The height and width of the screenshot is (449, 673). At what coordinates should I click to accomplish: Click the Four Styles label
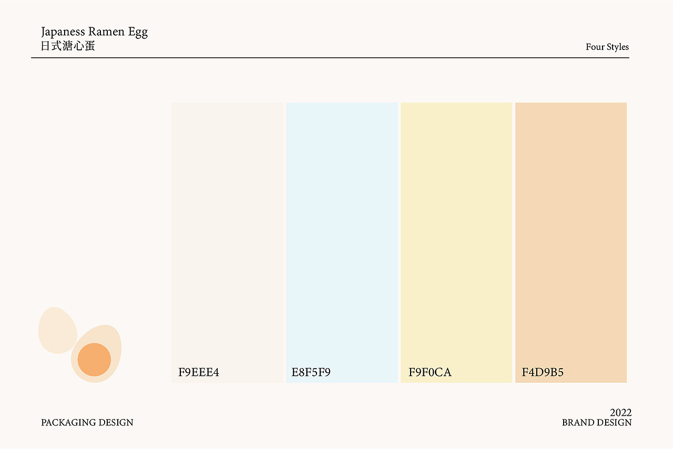[607, 47]
